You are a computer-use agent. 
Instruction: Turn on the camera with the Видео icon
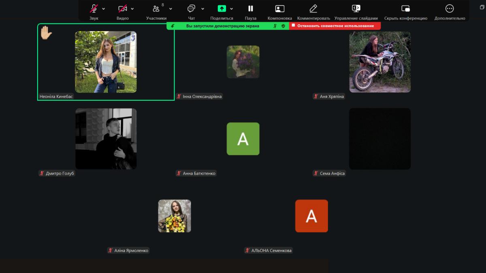coord(122,9)
